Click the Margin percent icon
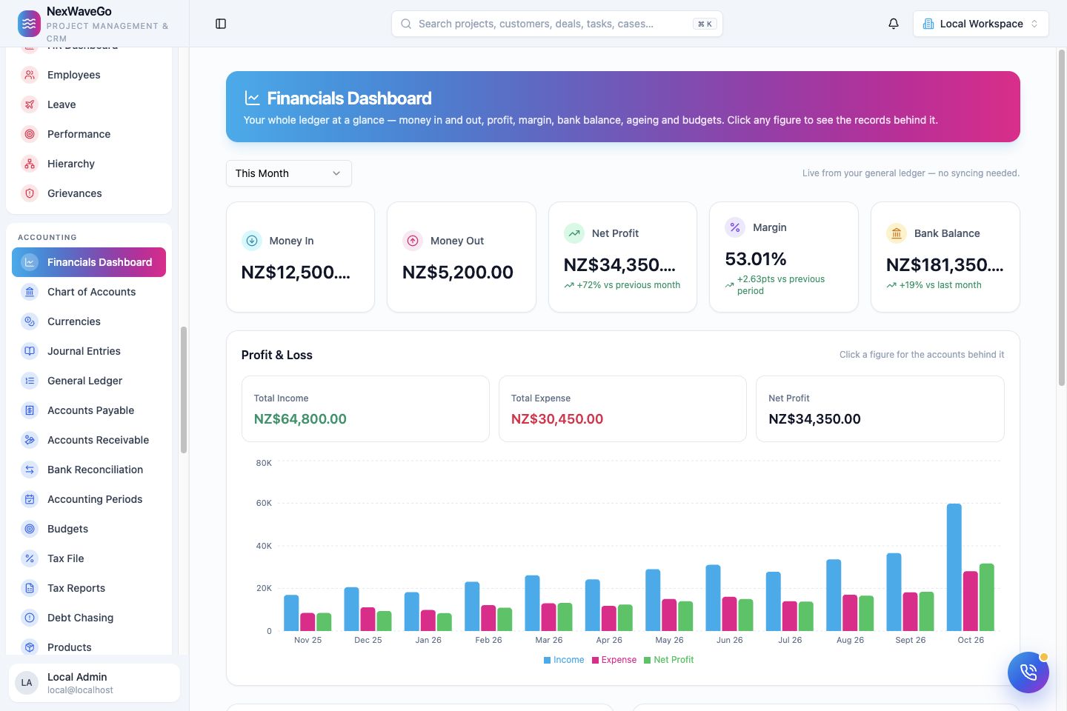 coord(735,227)
